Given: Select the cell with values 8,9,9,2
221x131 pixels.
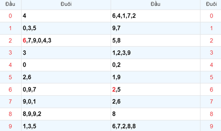Looking at the screenshot, I should (x=66, y=114).
